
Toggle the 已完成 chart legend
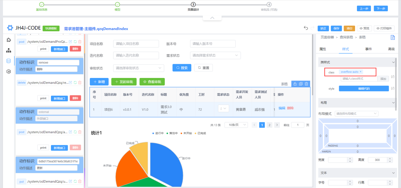[200, 133]
